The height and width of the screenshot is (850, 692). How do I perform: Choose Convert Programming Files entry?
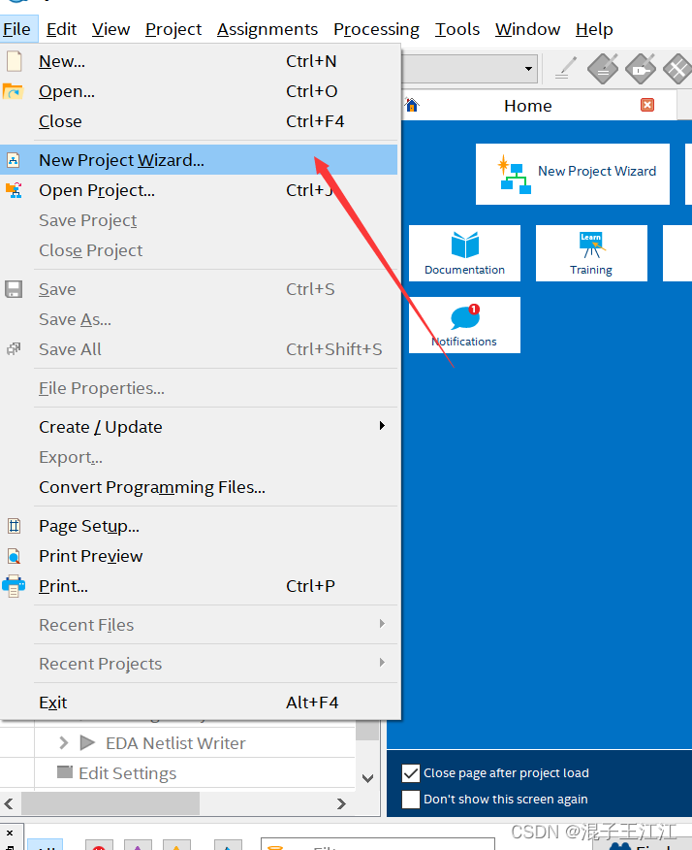click(199, 487)
